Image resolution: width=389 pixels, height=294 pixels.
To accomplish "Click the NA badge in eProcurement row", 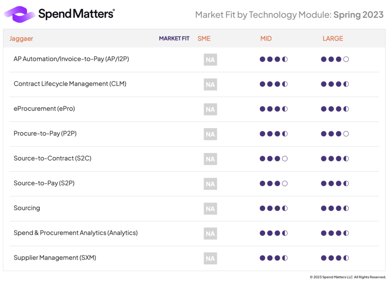I will point(210,109).
